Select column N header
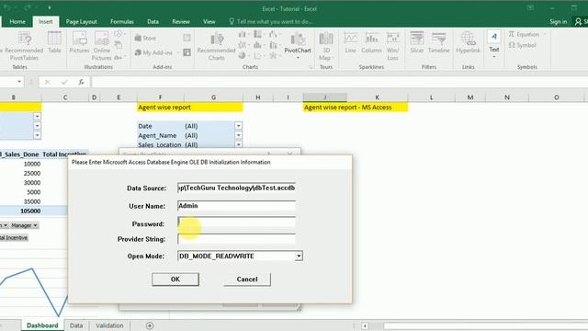588x331 pixels. click(507, 97)
